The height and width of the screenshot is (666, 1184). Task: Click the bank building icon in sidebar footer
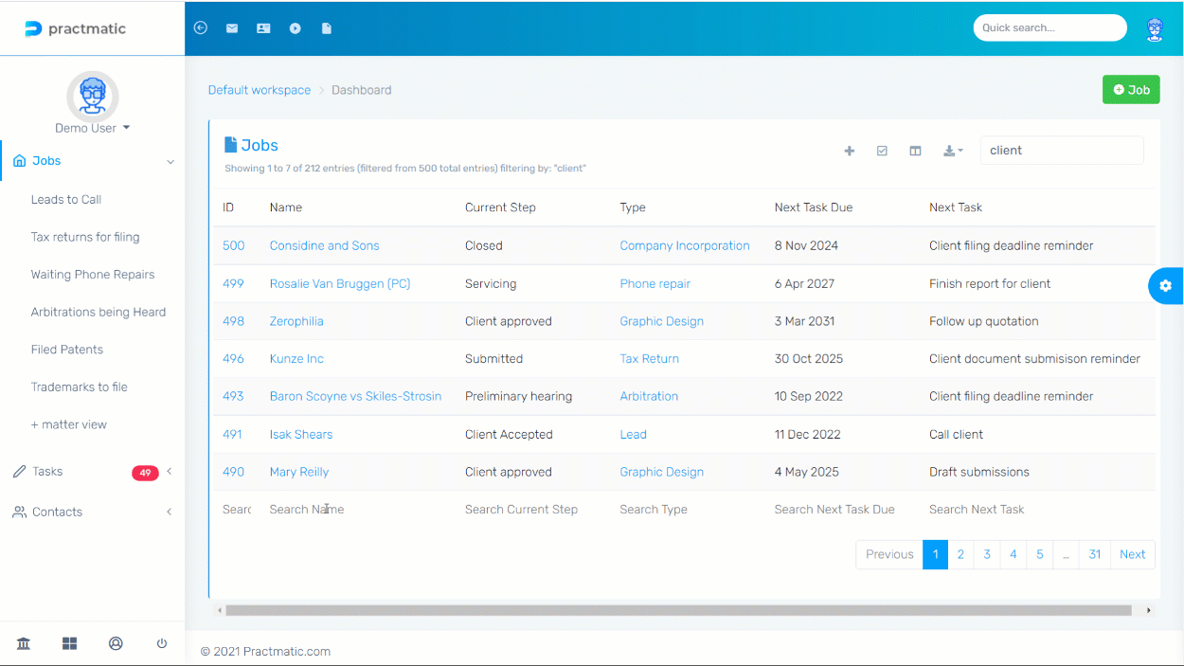tap(24, 643)
